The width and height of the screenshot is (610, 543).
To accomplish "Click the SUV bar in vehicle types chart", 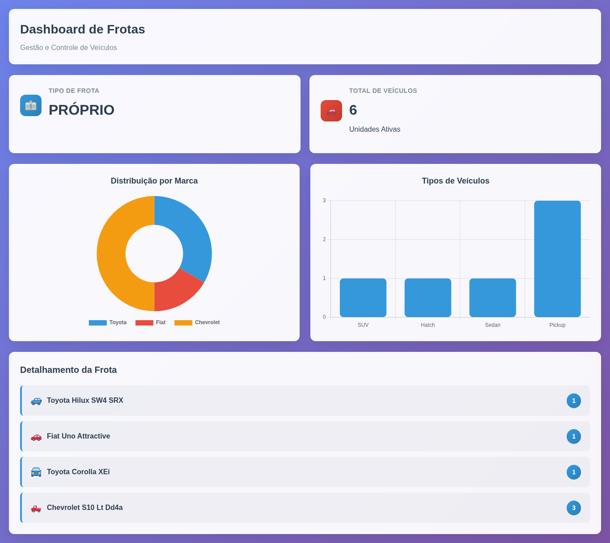I will (363, 298).
